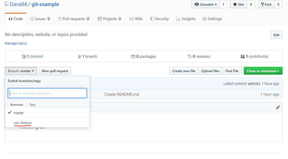This screenshot has width=288, height=159.
Task: Click the watchers count of 1
Action: [x=223, y=5]
